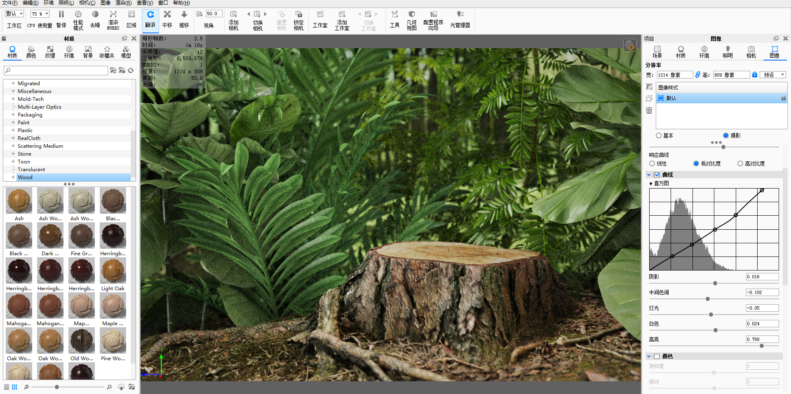
Task: Switch to the Camera (相机) project tab
Action: (751, 52)
